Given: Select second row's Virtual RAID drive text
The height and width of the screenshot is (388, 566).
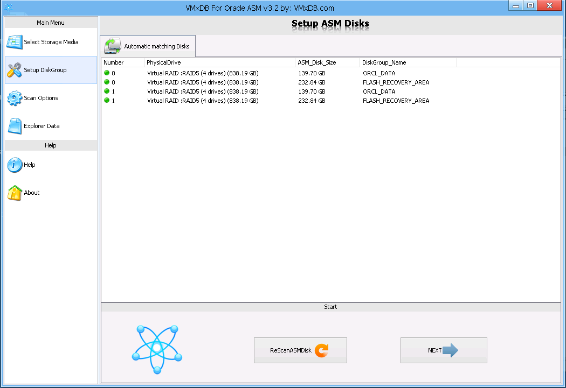Looking at the screenshot, I should 203,82.
